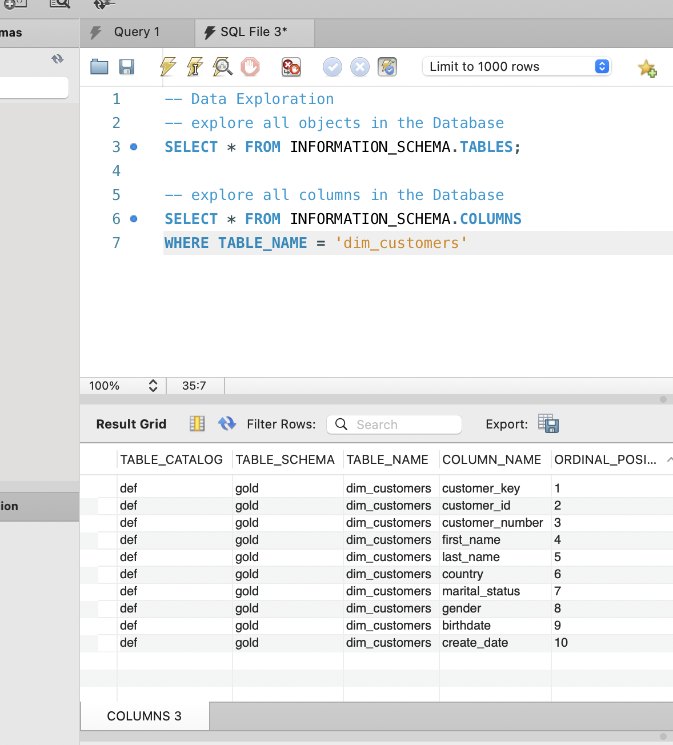
Task: Commit the current transaction
Action: (332, 67)
